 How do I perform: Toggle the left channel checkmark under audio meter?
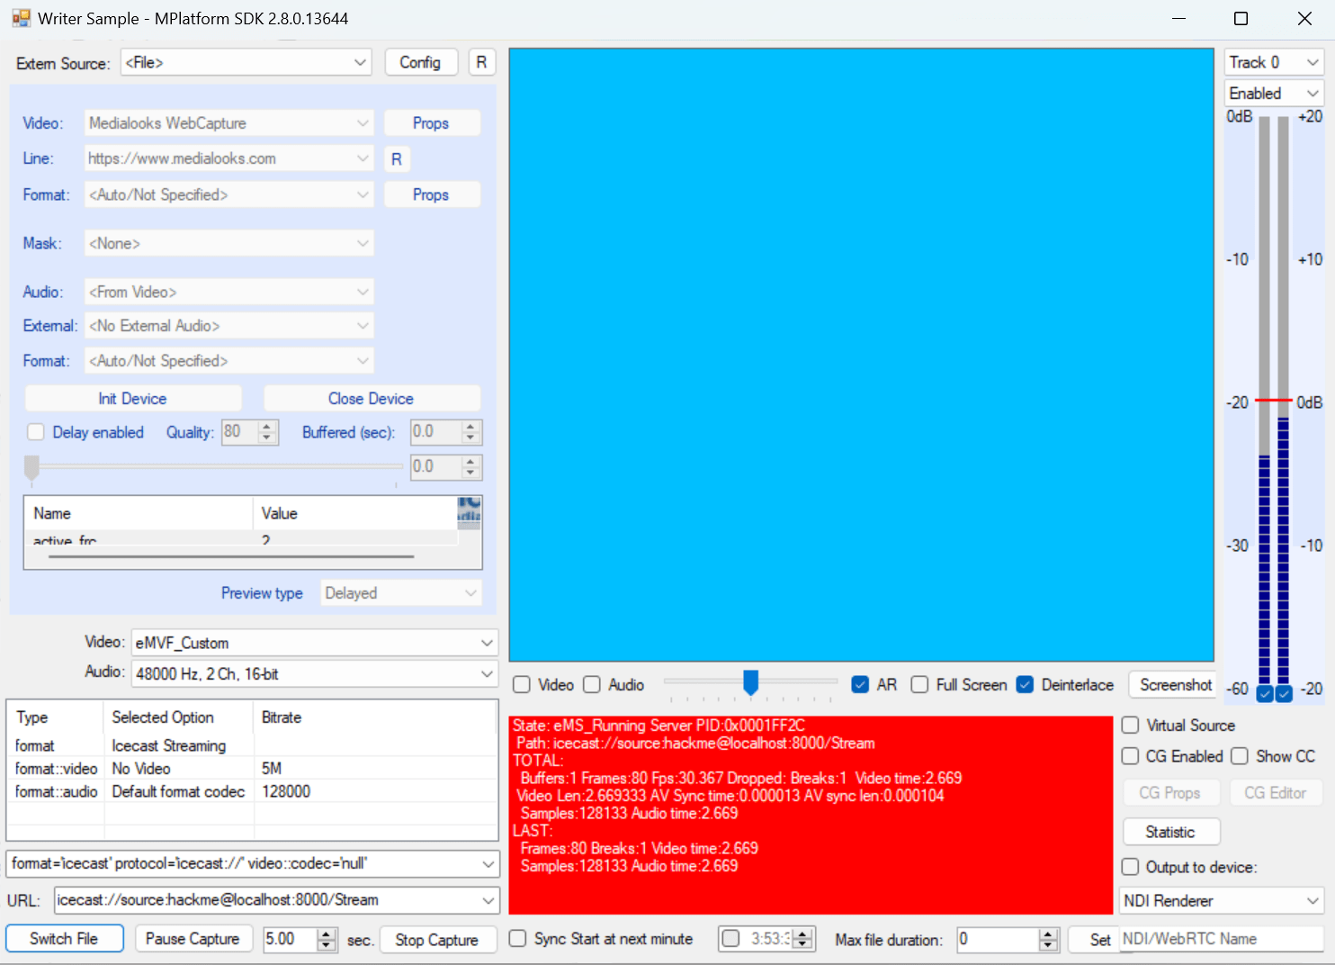pos(1264,693)
